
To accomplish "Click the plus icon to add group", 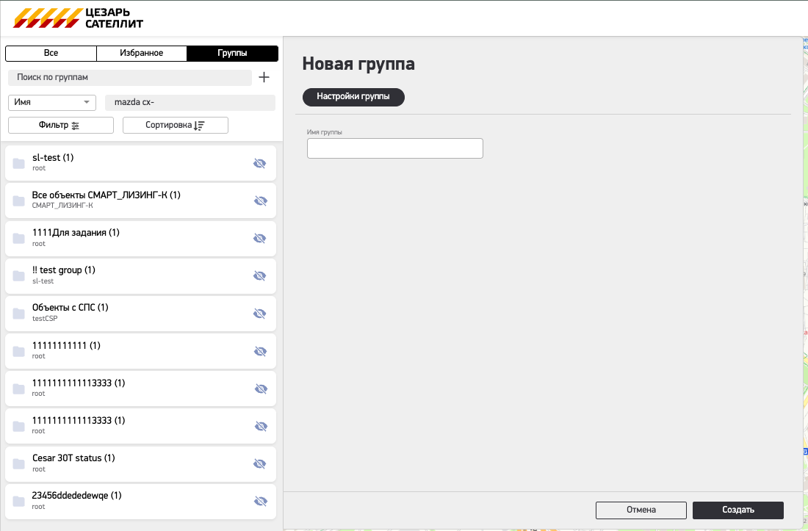I will 264,77.
